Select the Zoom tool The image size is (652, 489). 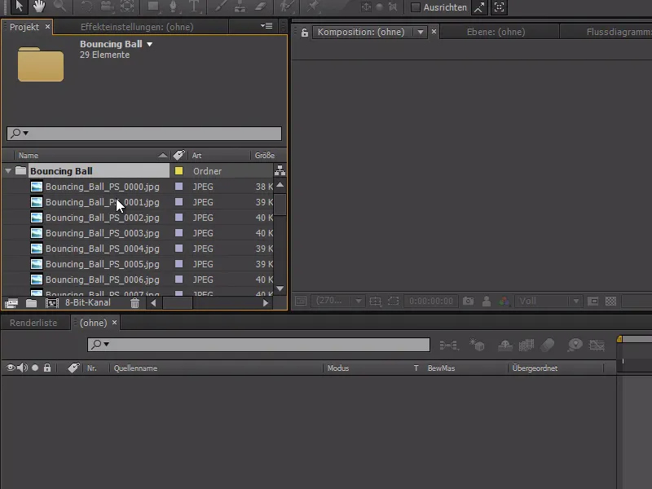click(x=59, y=7)
